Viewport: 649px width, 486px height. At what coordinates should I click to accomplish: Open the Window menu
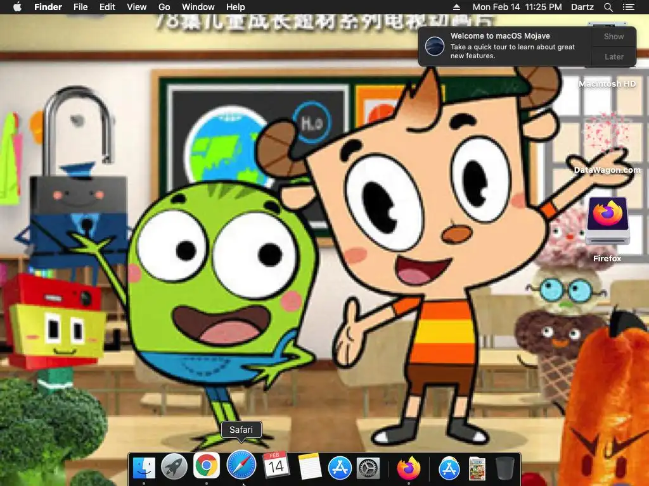point(198,7)
